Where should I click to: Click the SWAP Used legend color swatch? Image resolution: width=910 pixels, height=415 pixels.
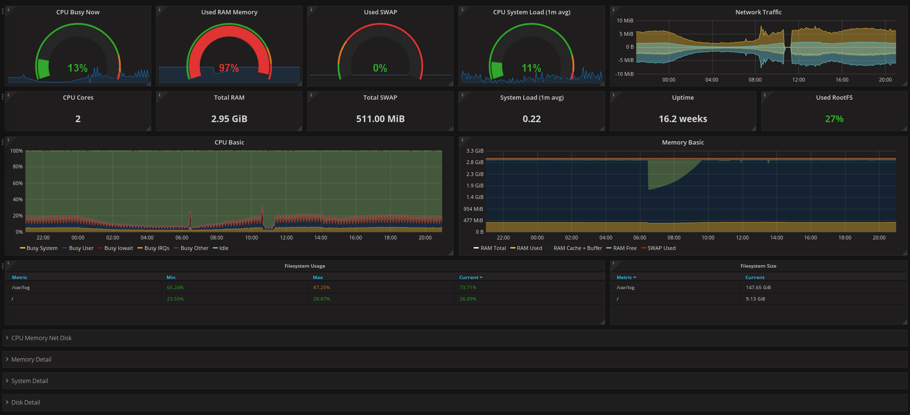(643, 248)
